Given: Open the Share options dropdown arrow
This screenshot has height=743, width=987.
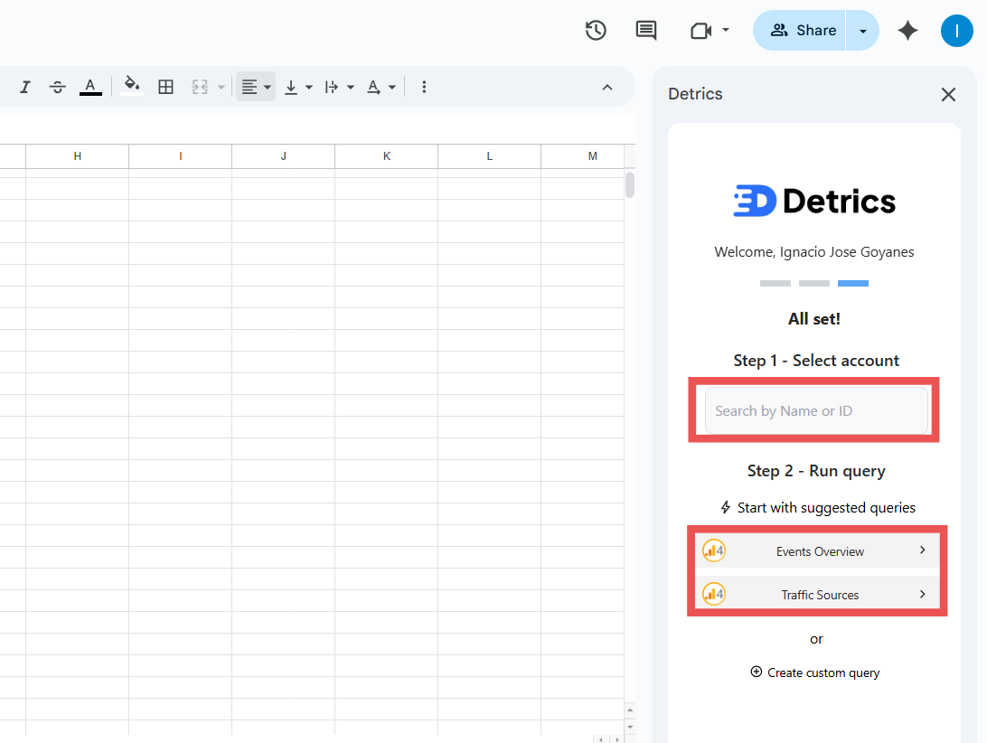Looking at the screenshot, I should (x=861, y=30).
